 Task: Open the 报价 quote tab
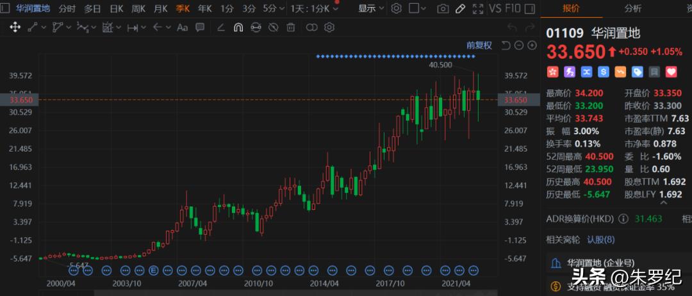tap(572, 8)
